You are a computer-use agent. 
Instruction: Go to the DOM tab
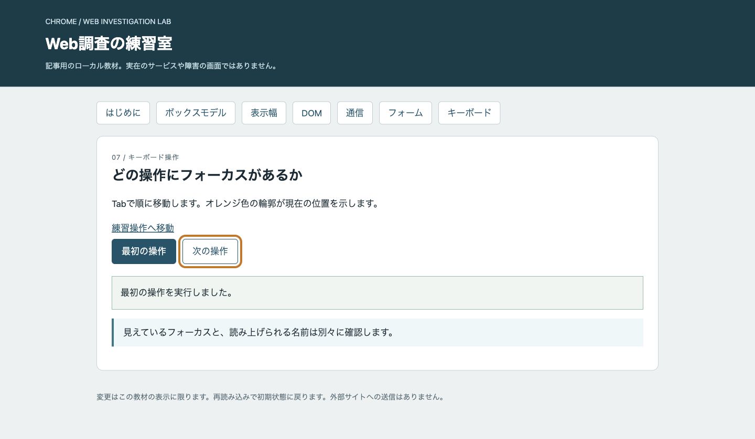click(311, 113)
